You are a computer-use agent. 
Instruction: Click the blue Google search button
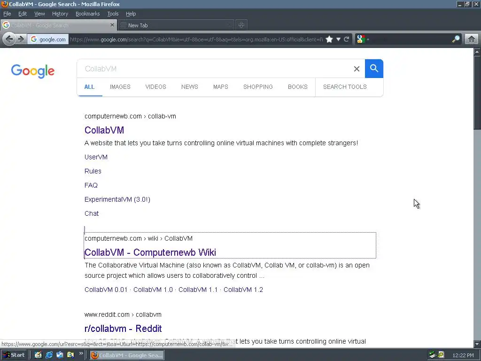click(x=374, y=69)
